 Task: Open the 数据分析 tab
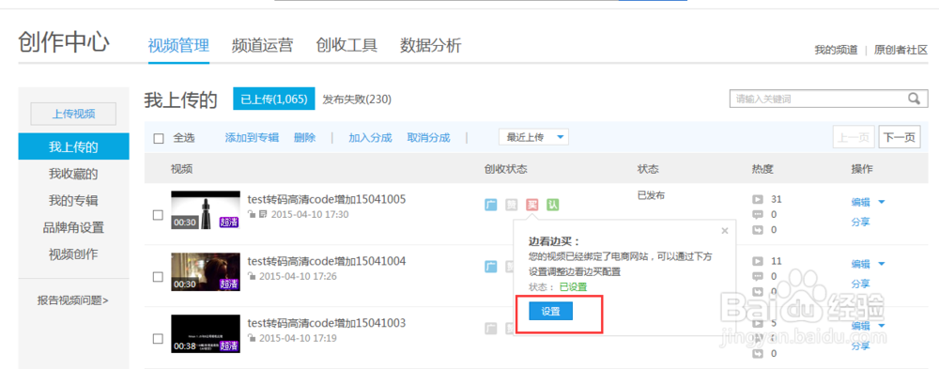click(431, 45)
